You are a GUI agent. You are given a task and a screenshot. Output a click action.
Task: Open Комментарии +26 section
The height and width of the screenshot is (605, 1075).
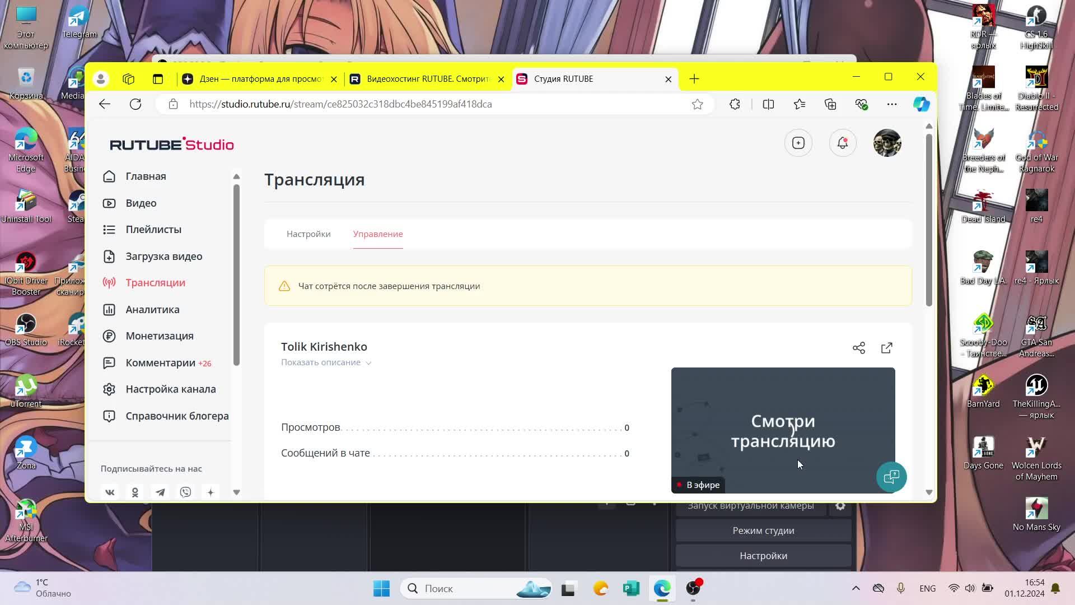click(157, 363)
